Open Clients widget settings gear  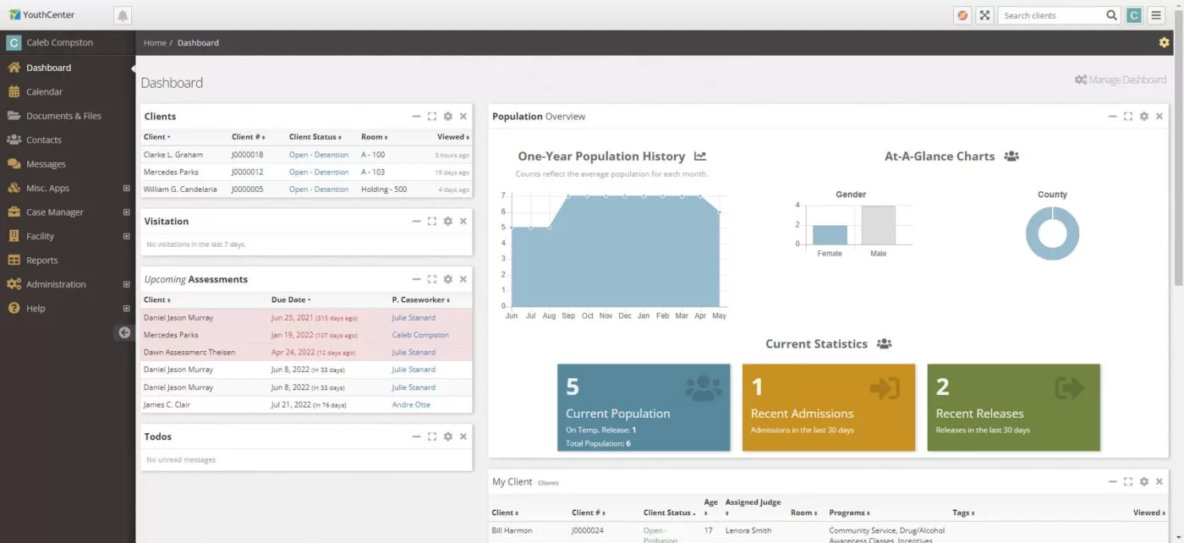tap(448, 116)
